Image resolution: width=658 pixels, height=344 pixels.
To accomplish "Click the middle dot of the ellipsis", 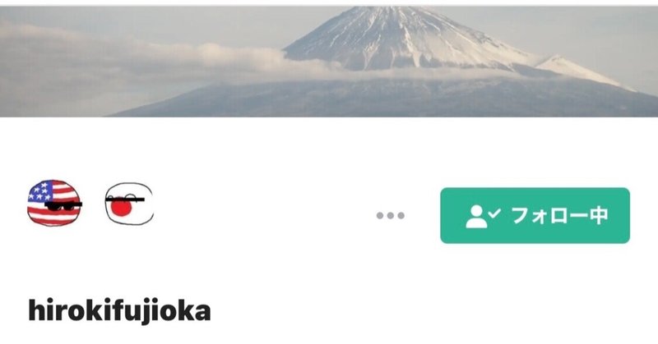I will [x=390, y=215].
